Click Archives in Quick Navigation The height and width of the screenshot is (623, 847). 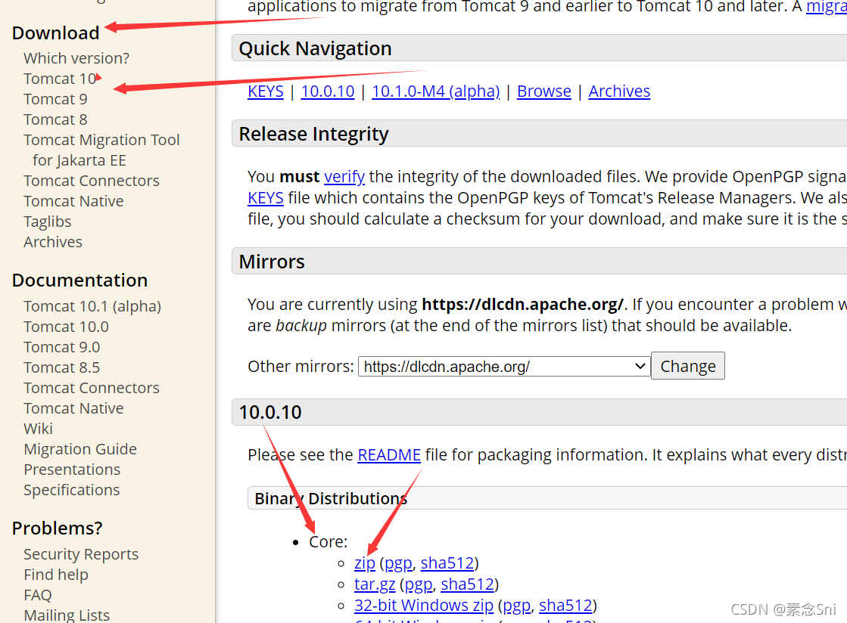point(619,91)
